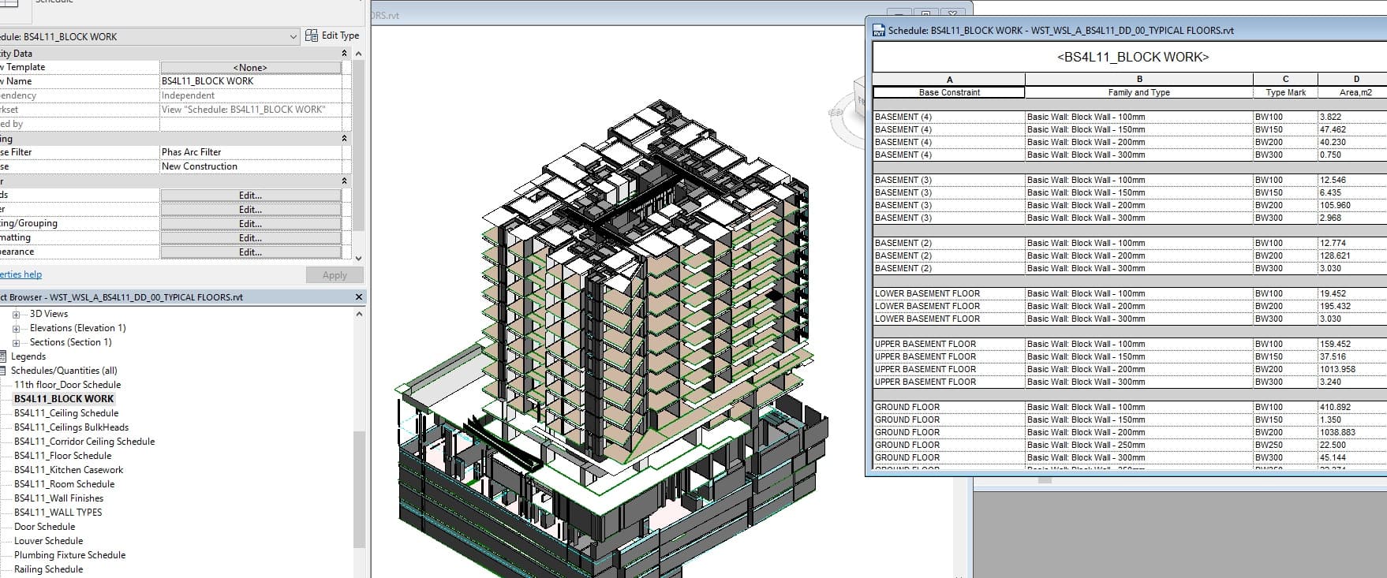Expand the Sections (Section 1) node
The width and height of the screenshot is (1387, 578).
pyautogui.click(x=16, y=342)
